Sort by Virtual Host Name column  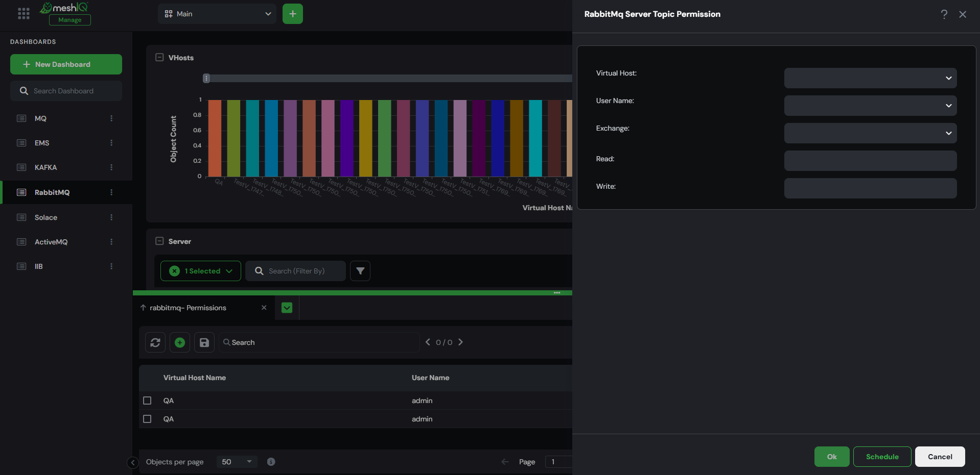coord(195,378)
